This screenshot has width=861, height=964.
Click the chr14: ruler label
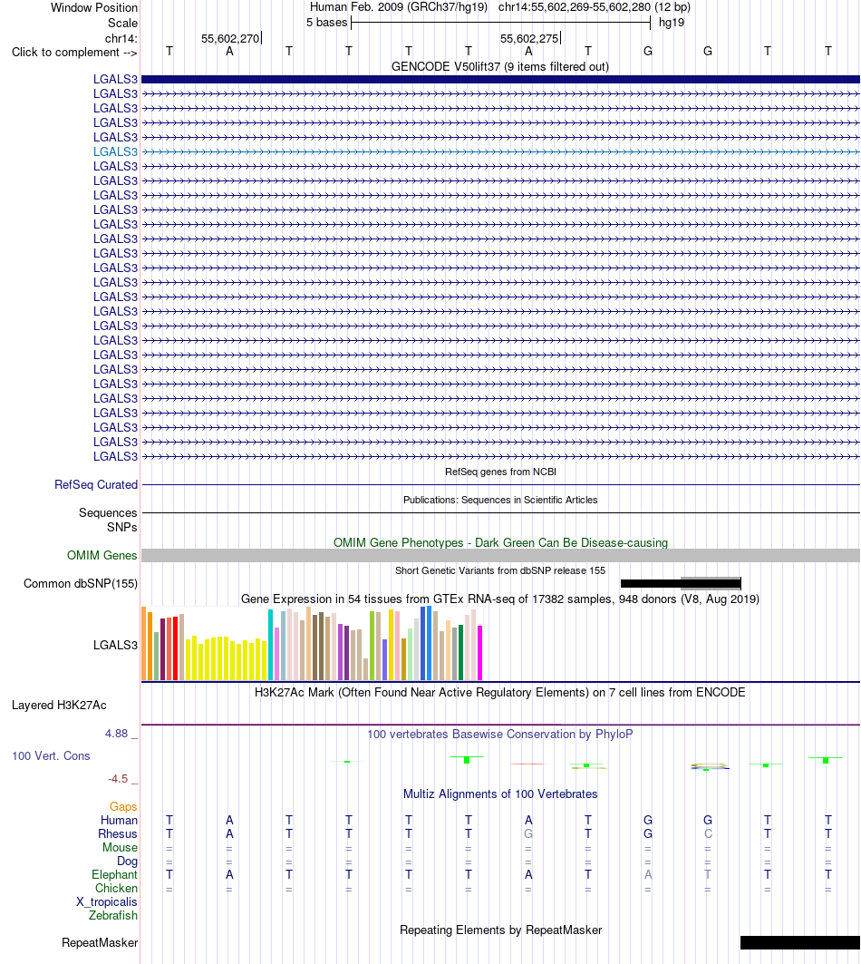[121, 38]
